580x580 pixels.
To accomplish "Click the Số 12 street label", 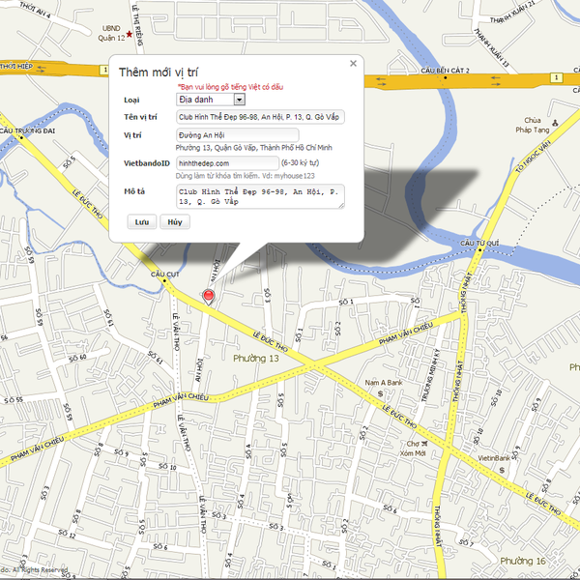I will (x=67, y=534).
